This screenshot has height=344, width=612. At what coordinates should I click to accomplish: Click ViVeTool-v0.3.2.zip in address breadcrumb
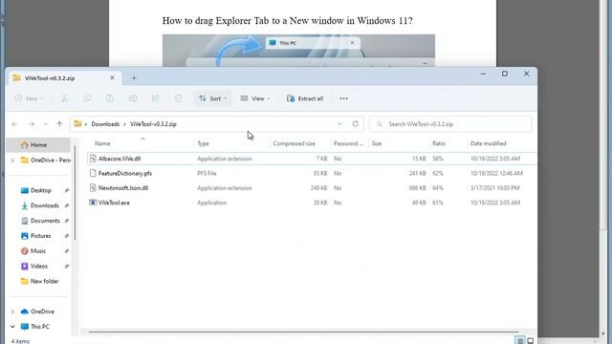tap(153, 124)
